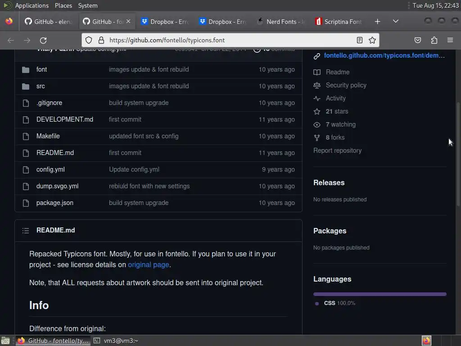The width and height of the screenshot is (461, 346).
Task: Click the star icon beside 21 stars
Action: point(316,112)
